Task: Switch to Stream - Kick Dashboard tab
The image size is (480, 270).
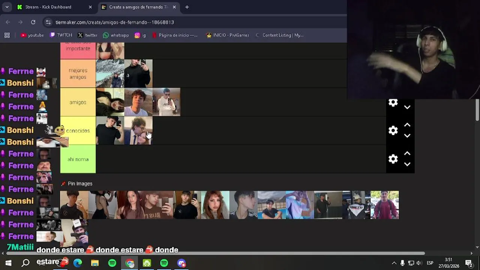Action: coord(55,7)
